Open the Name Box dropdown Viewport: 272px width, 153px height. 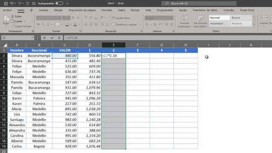point(32,38)
